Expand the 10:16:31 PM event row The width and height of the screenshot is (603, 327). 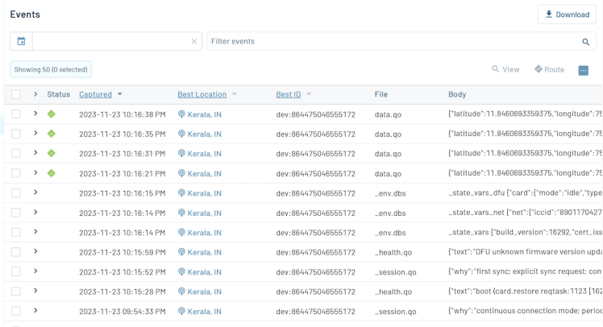coord(35,153)
